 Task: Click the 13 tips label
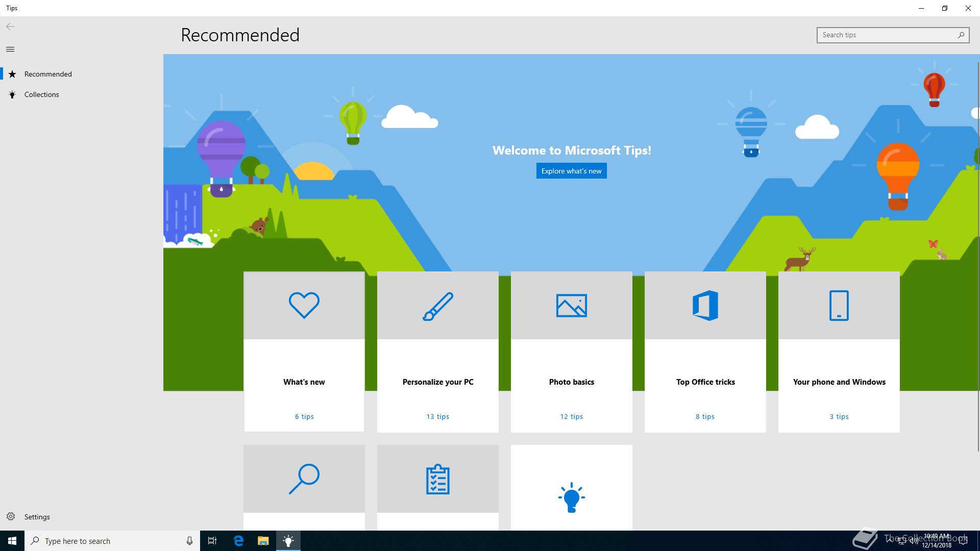(438, 416)
